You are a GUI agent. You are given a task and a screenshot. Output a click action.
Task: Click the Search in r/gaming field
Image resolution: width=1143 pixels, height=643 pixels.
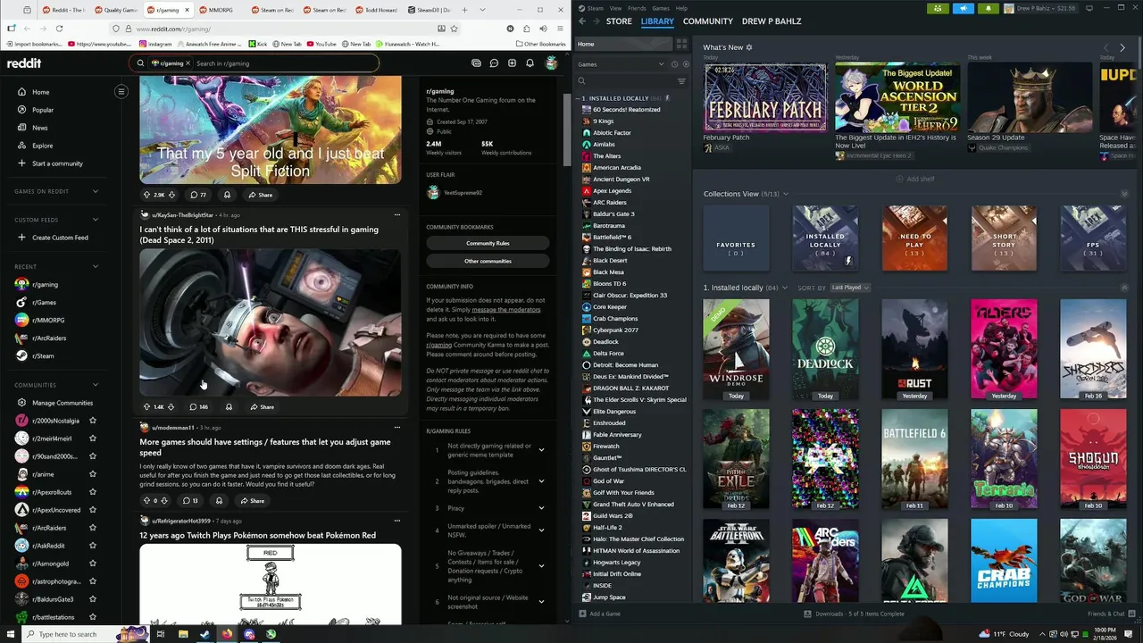[x=284, y=63]
